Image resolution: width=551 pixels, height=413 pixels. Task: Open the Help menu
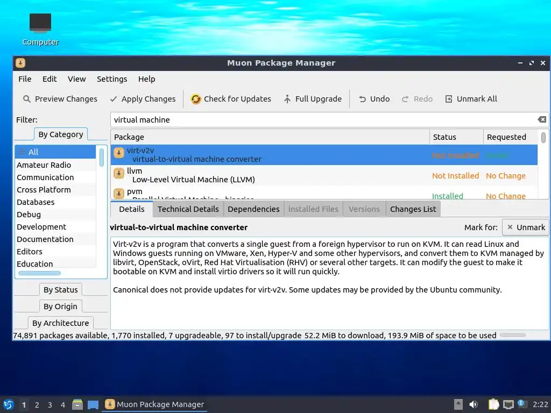(x=146, y=79)
